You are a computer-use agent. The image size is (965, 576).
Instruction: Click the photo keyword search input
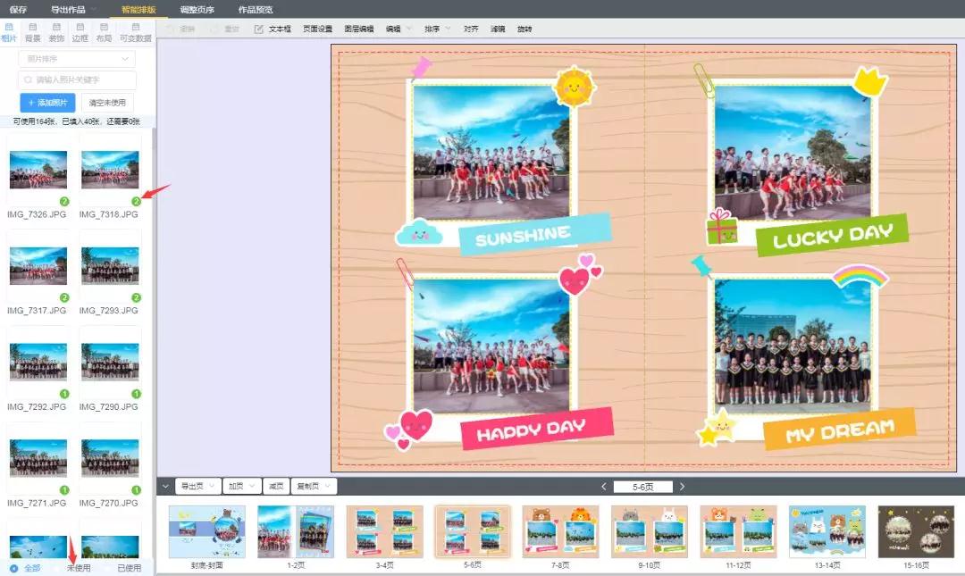(x=77, y=80)
